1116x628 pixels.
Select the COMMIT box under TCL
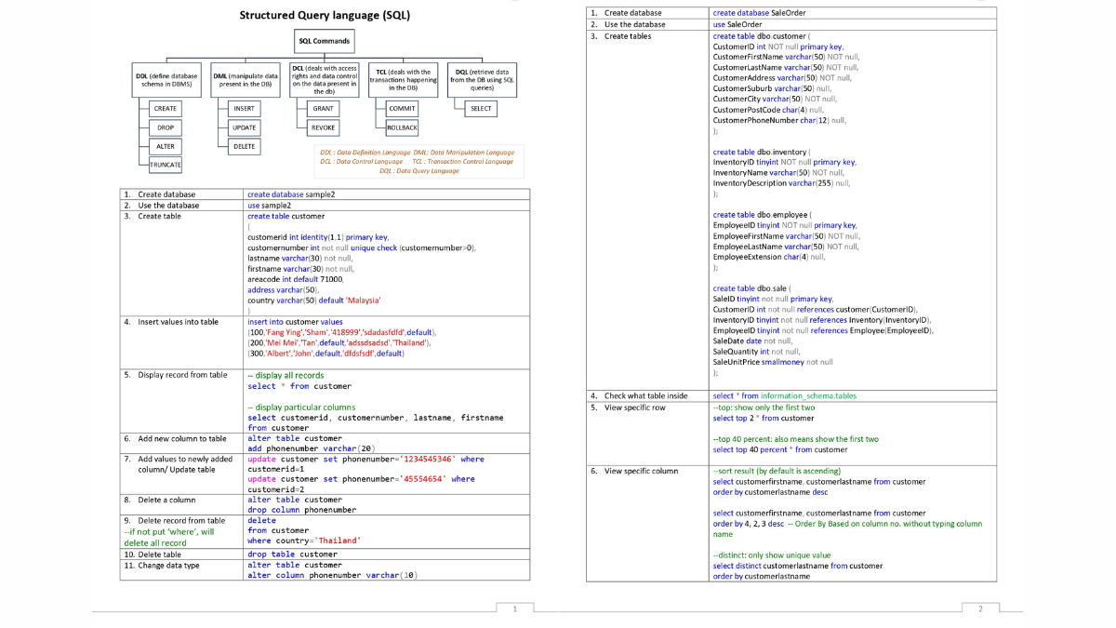click(403, 109)
